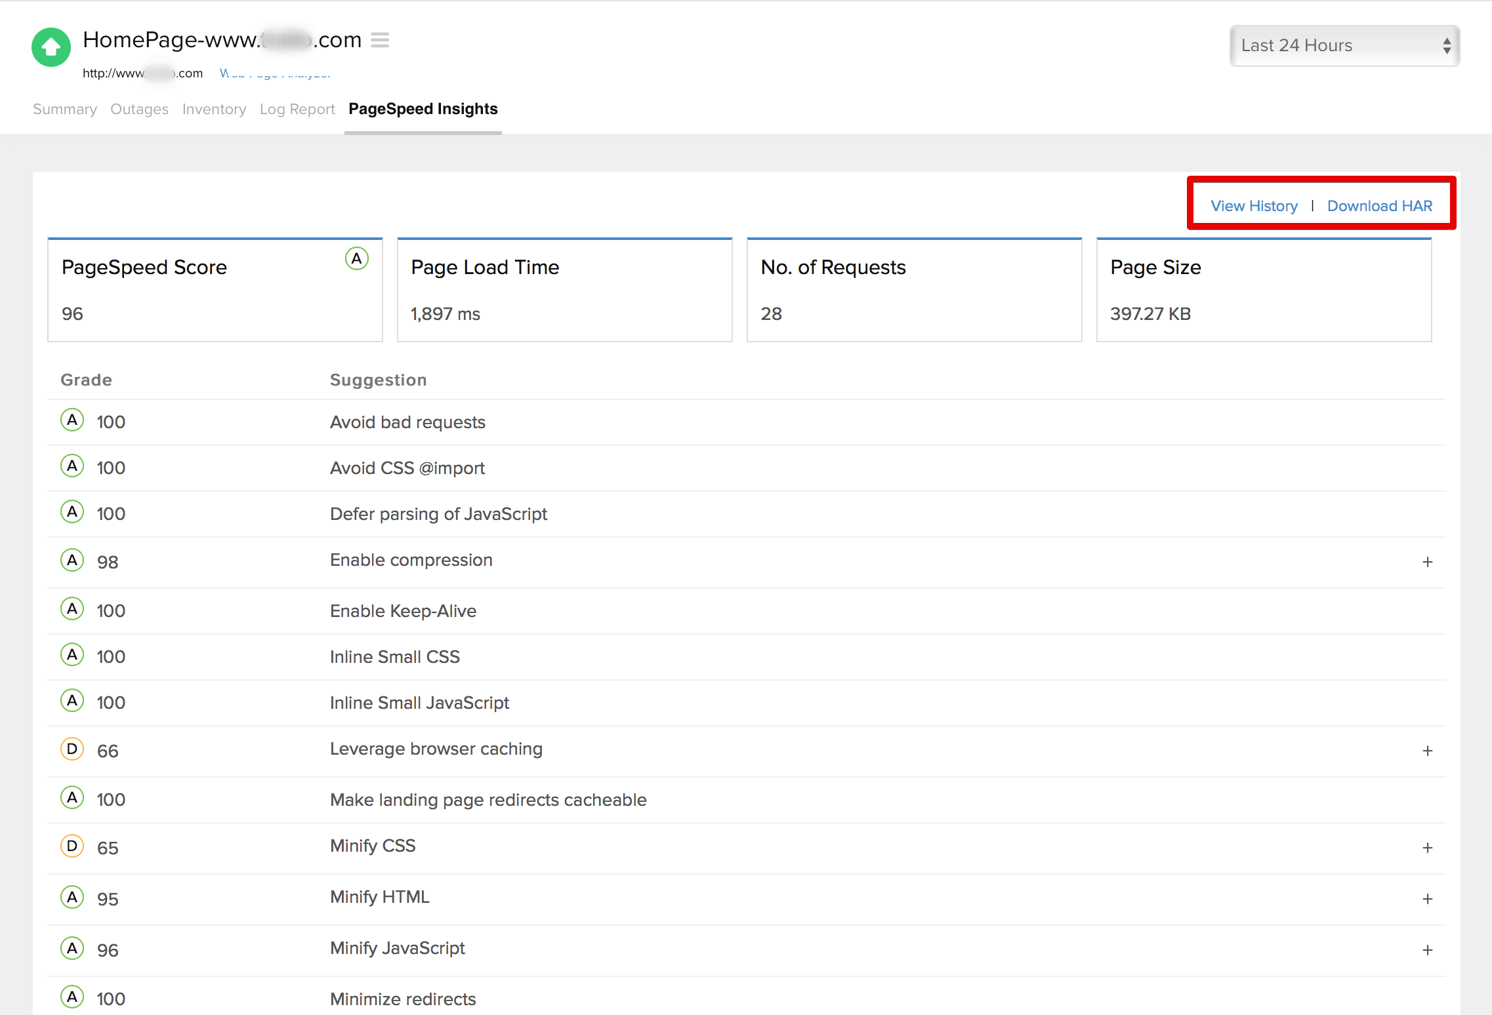Open the Outages tab
This screenshot has width=1492, height=1015.
[139, 109]
